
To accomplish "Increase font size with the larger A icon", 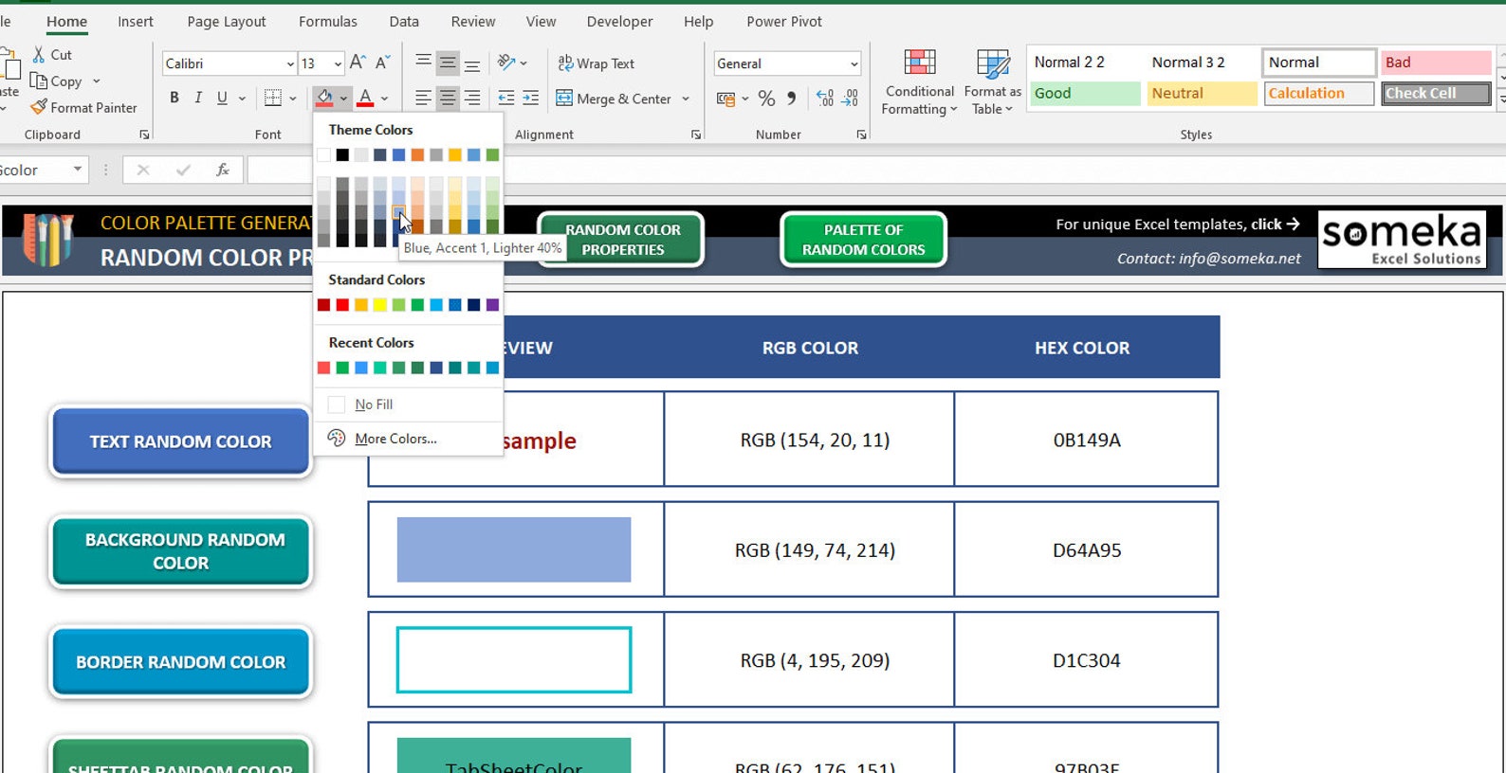I will pos(358,63).
